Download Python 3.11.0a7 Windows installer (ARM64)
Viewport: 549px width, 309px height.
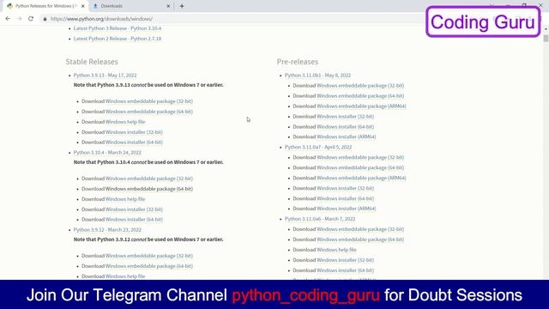[x=347, y=209]
